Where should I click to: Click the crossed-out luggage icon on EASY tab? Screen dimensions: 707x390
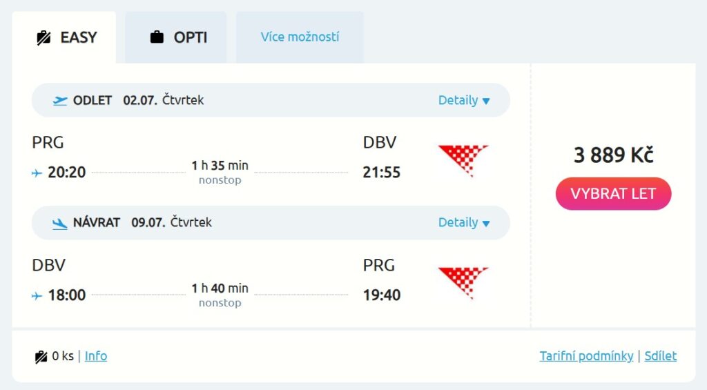(44, 38)
